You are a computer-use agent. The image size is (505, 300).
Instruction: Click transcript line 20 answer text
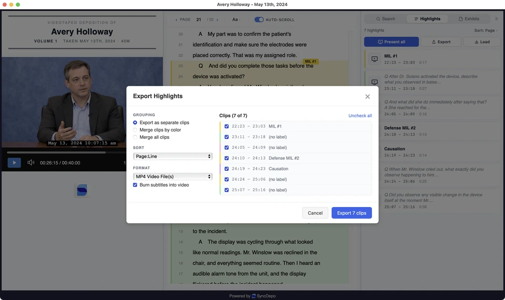[245, 34]
